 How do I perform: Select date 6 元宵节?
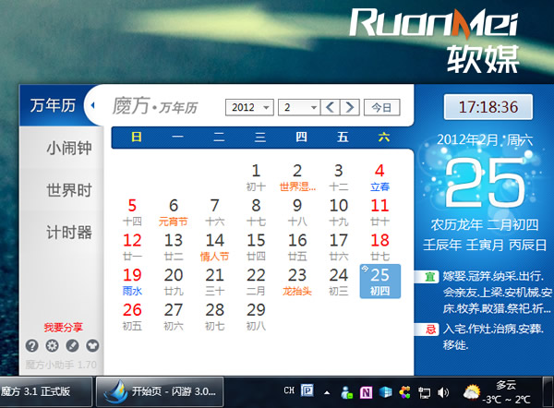point(174,212)
